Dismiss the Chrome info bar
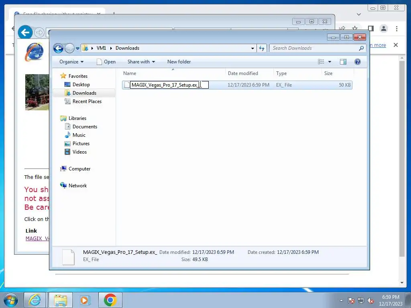 395,45
